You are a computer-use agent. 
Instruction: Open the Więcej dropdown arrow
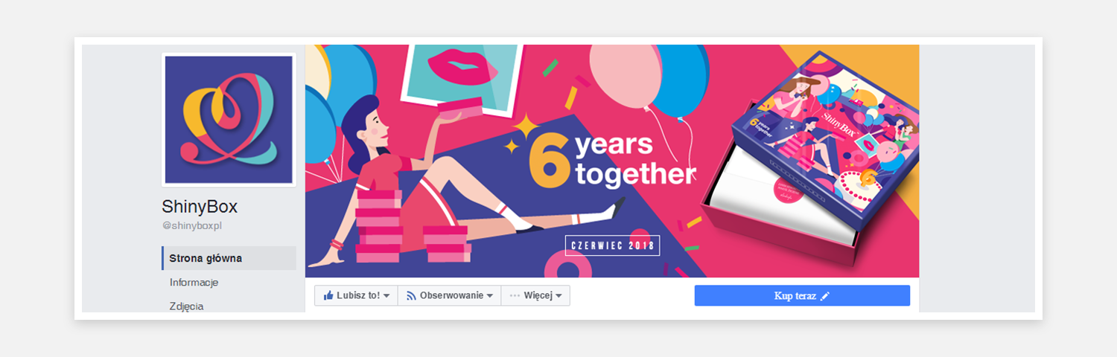pos(558,296)
